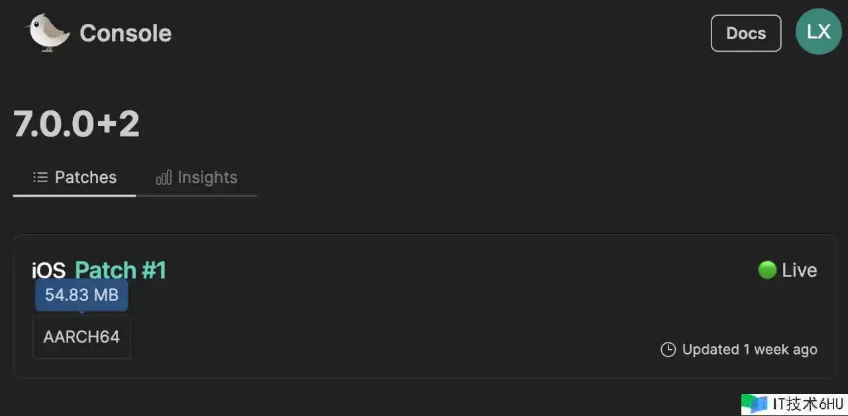Switch to the Patches tab
Image resolution: width=848 pixels, height=416 pixels.
coord(85,178)
